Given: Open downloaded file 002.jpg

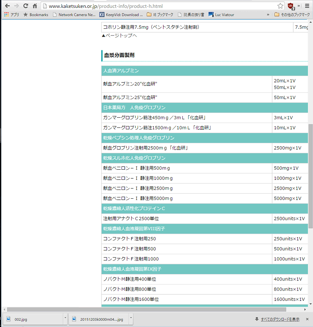Looking at the screenshot, I should coord(33,319).
